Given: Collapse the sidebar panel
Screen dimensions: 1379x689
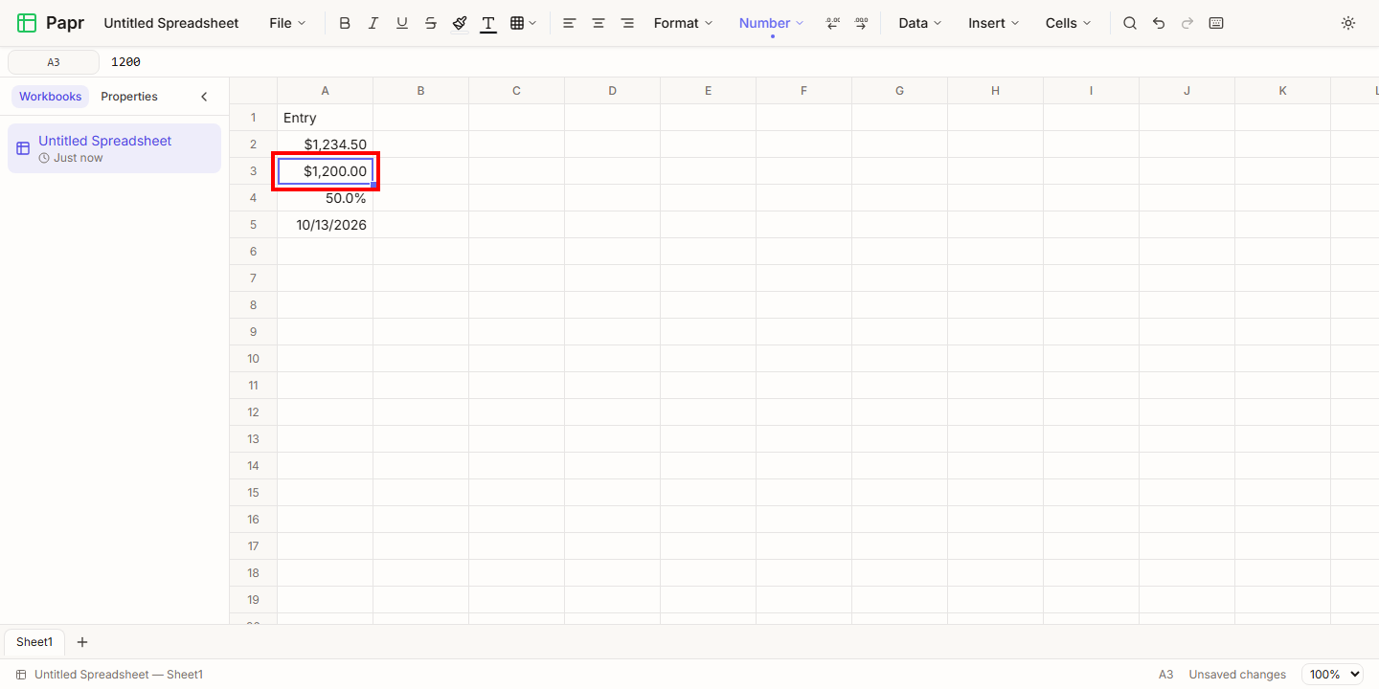Looking at the screenshot, I should 204,97.
